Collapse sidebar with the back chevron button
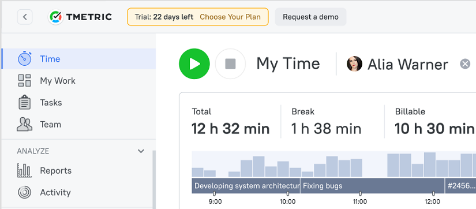Viewport: 476px width, 209px height. click(25, 17)
